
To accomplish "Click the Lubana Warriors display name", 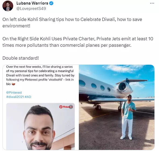I will click(32, 3).
